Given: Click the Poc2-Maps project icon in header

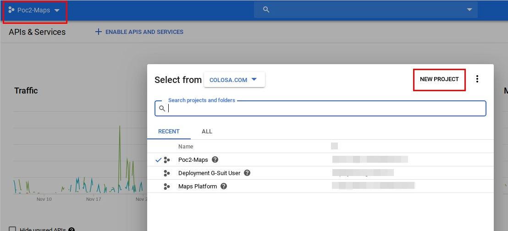Looking at the screenshot, I should [x=11, y=10].
